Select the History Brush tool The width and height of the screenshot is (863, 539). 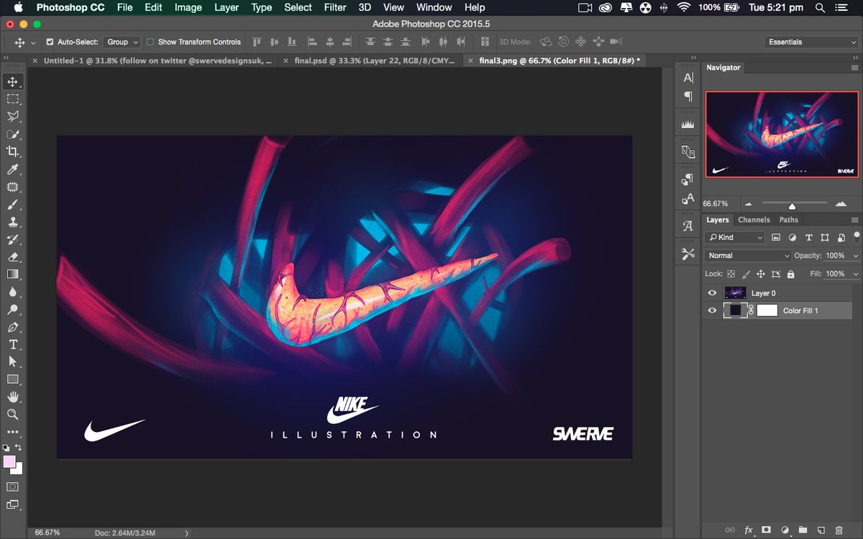click(13, 239)
